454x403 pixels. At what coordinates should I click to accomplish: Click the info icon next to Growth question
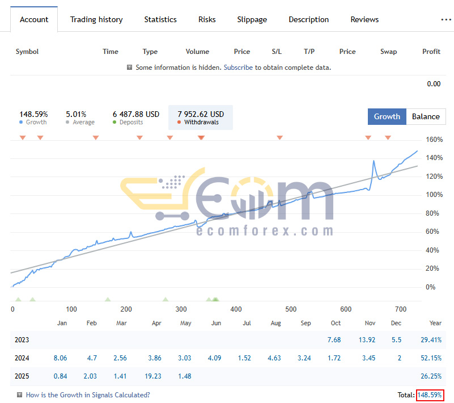pos(19,394)
